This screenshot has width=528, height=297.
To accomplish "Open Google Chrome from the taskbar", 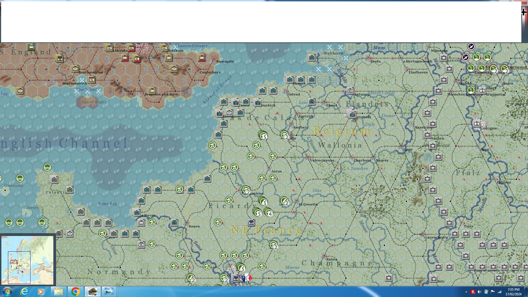I will [x=75, y=291].
